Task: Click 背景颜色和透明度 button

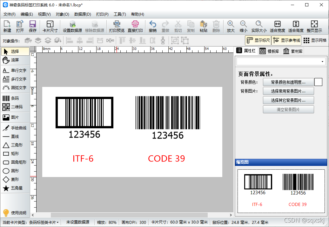Action: click(x=288, y=82)
